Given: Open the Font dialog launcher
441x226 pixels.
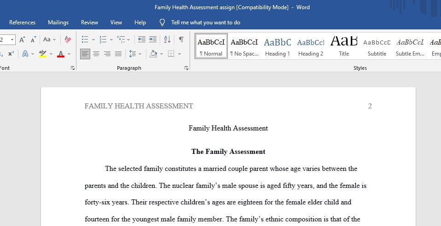Looking at the screenshot, I should pyautogui.click(x=73, y=68).
